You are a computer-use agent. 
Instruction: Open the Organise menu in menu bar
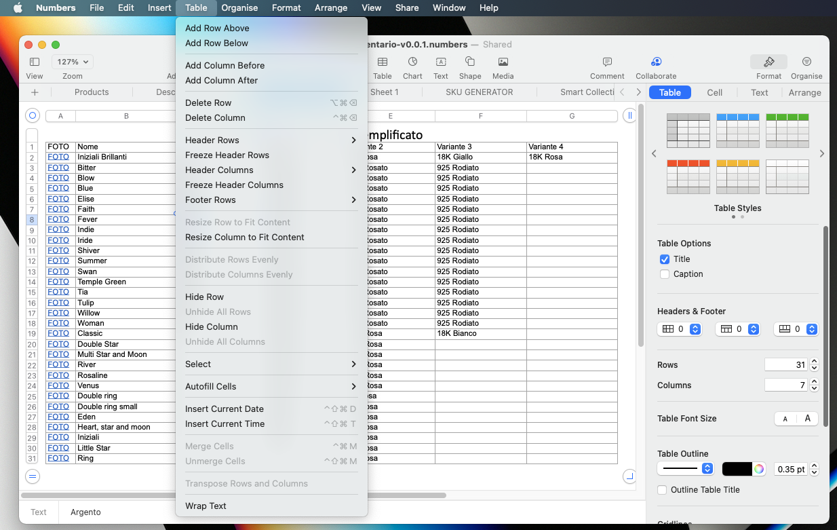[239, 8]
